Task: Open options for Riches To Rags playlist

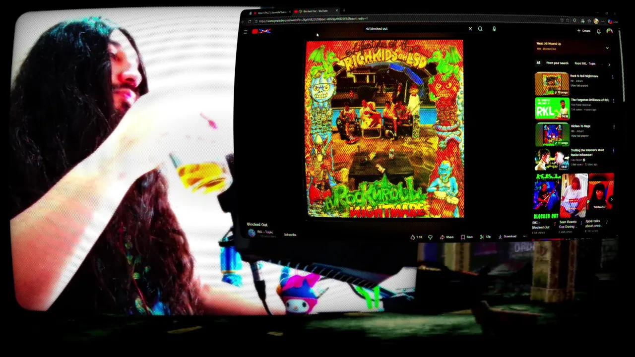Action: pos(614,127)
